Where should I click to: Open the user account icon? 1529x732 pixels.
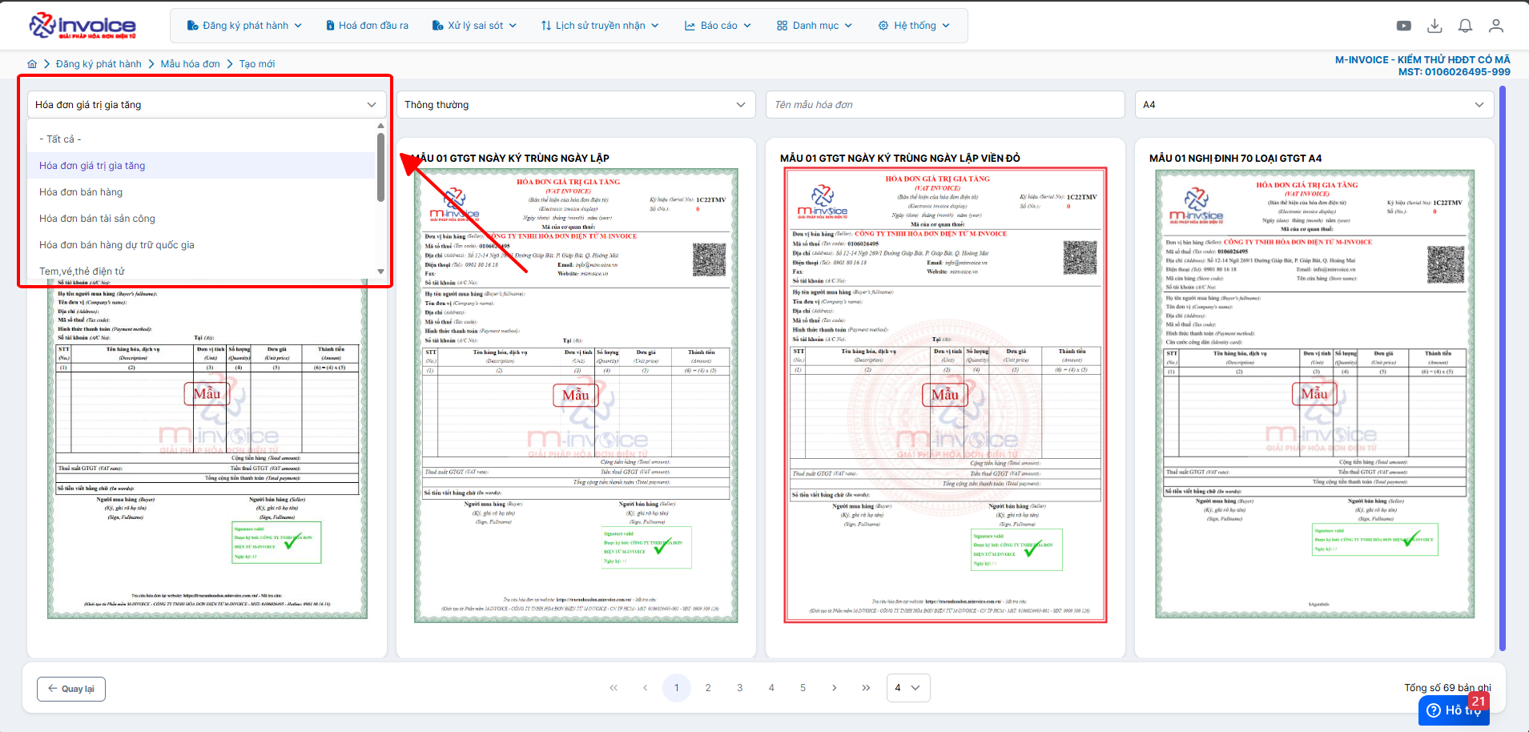[1495, 26]
